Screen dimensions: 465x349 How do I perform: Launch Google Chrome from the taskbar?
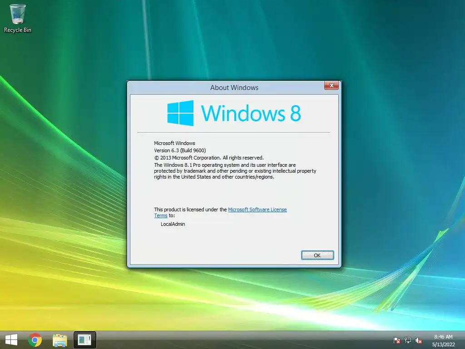click(x=35, y=340)
